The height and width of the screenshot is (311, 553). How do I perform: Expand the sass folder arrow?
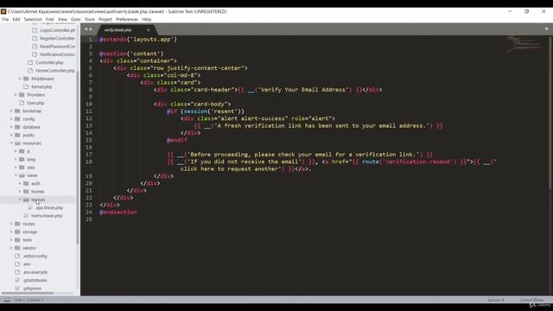16,168
